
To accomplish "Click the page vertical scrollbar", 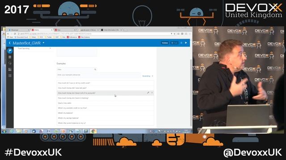I will (191, 92).
